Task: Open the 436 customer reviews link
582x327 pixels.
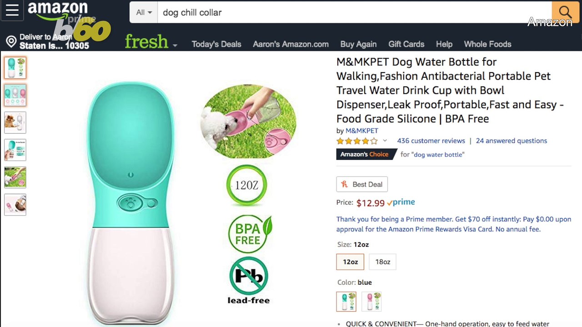Action: click(431, 141)
